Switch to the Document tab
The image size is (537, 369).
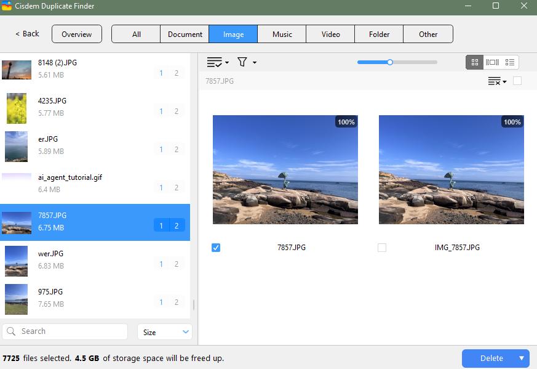pos(184,34)
